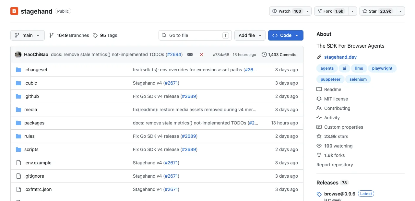Click the Activity pulse icon
This screenshot has width=415, height=201.
pos(319,118)
